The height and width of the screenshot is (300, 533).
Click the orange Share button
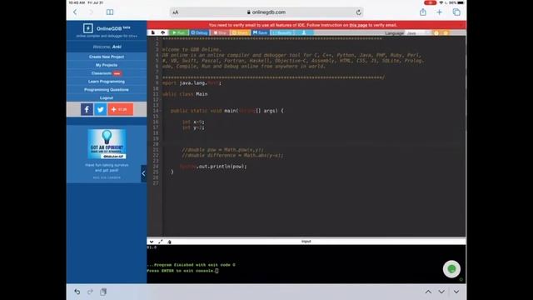click(240, 32)
